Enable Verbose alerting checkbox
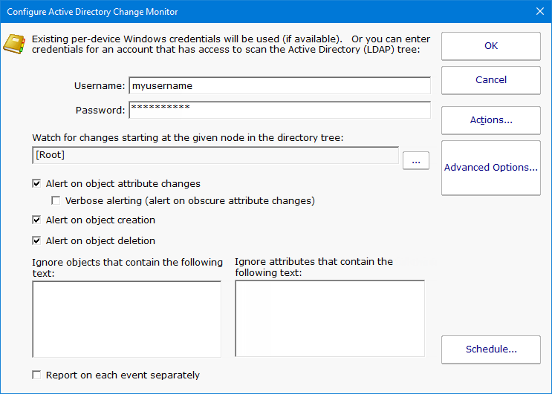This screenshot has width=552, height=394. point(56,201)
